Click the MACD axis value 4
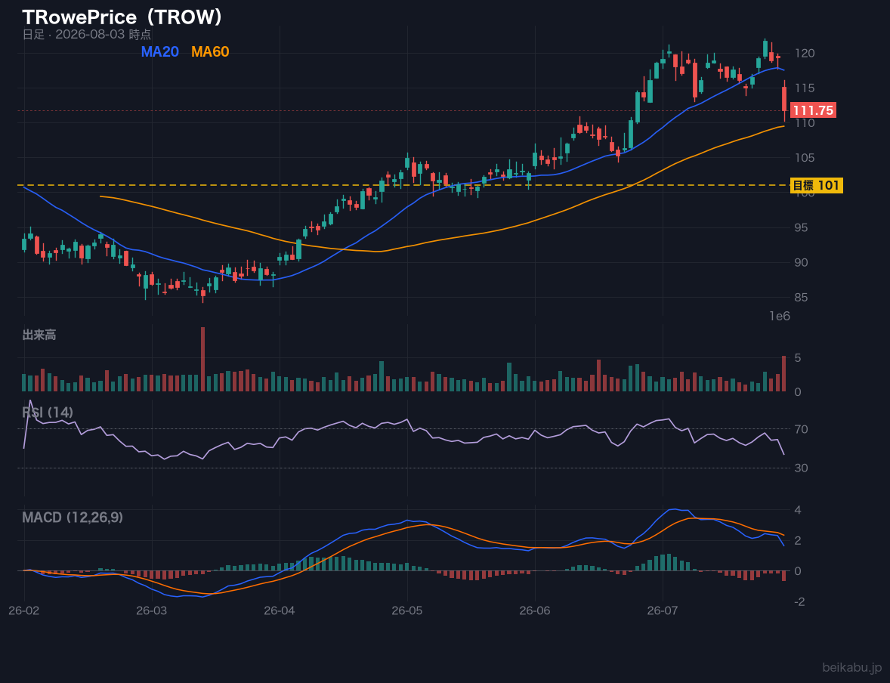Image resolution: width=890 pixels, height=683 pixels. point(798,510)
